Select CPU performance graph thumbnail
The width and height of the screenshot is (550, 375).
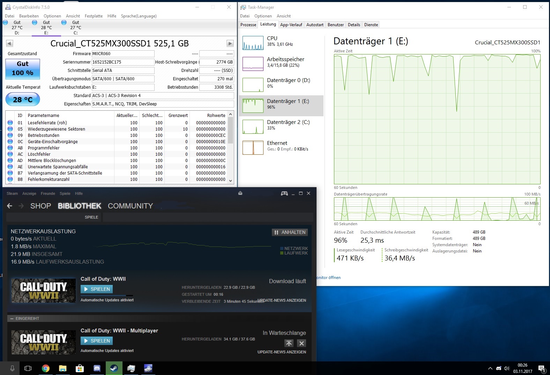[253, 43]
